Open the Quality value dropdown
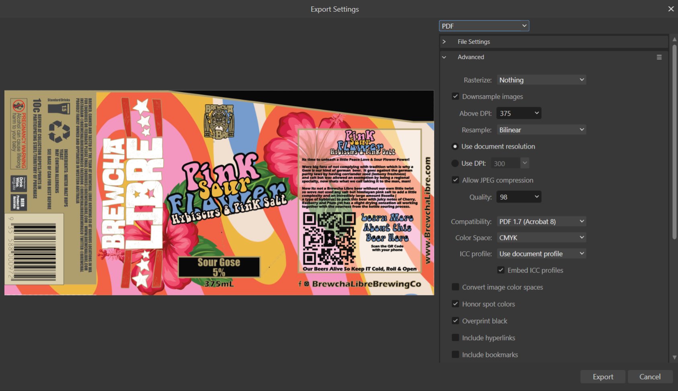 (x=519, y=197)
